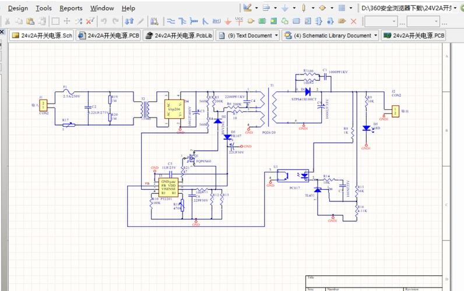The width and height of the screenshot is (464, 291).
Task: Click the red X No ERC icon
Action: coord(353,22)
